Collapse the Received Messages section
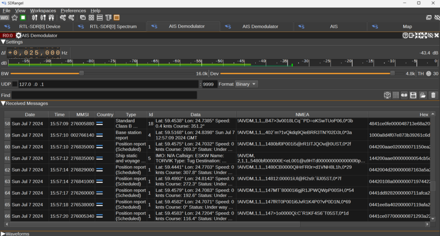Image resolution: width=440 pixels, height=236 pixels. tap(3, 103)
